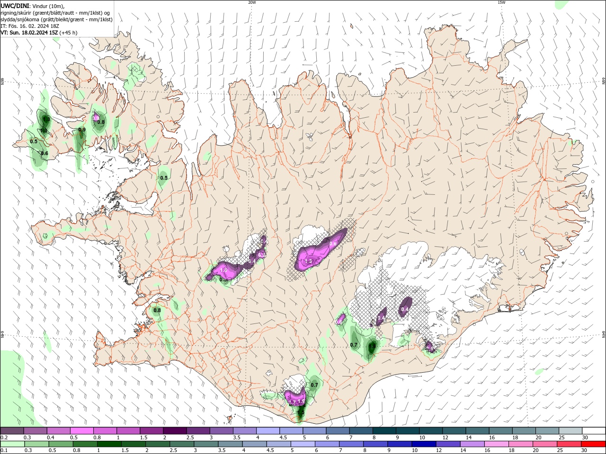Click the '(+45 h)' forecast offset text
The height and width of the screenshot is (454, 606).
click(x=69, y=33)
